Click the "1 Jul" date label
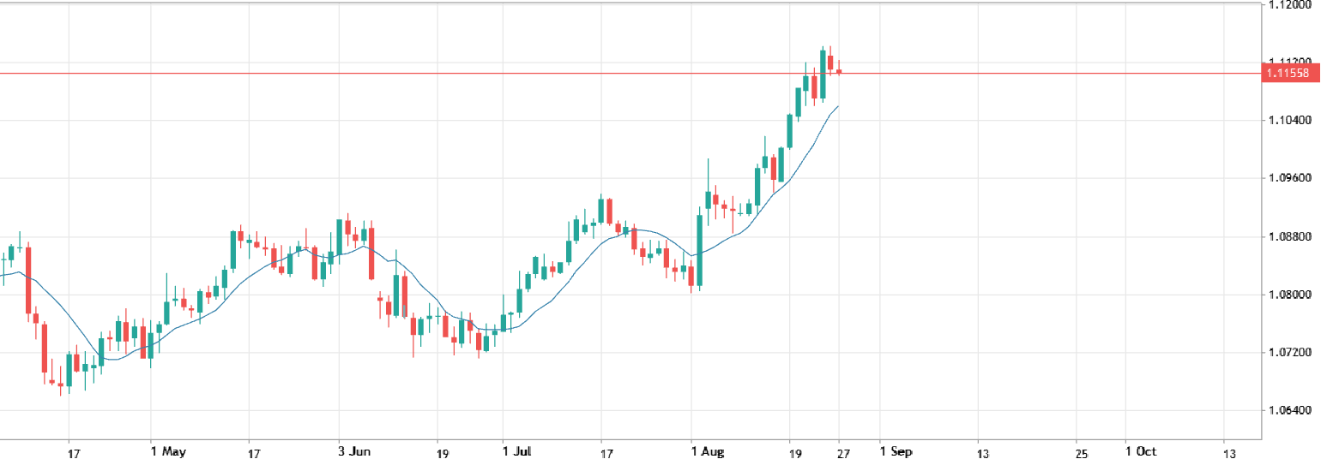This screenshot has height=465, width=1321. point(516,452)
